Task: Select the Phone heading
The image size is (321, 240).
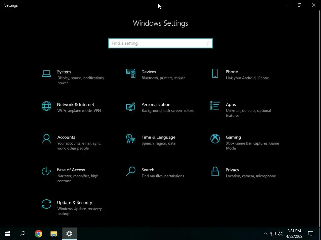Action: pyautogui.click(x=232, y=72)
